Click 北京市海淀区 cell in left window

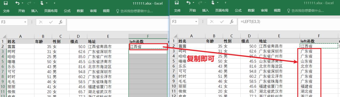tap(108, 66)
